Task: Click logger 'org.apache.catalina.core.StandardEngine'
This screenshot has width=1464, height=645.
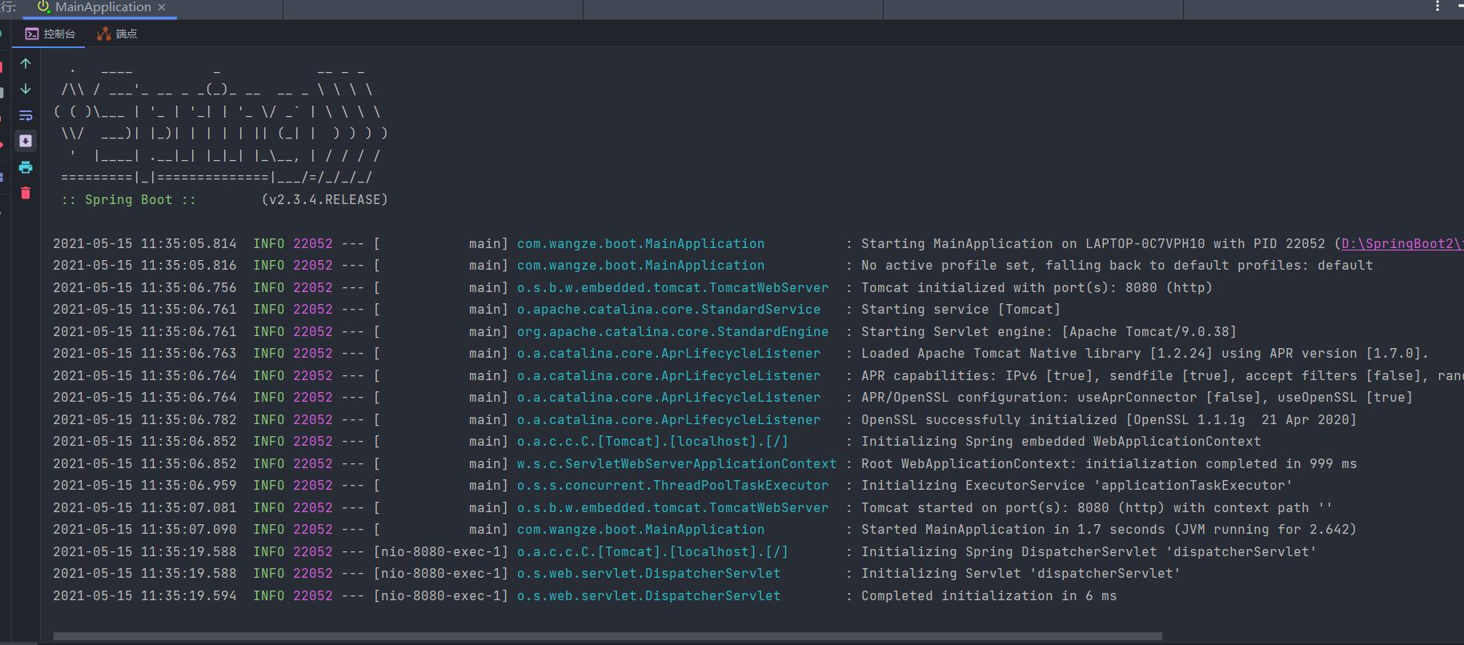Action: click(x=672, y=331)
